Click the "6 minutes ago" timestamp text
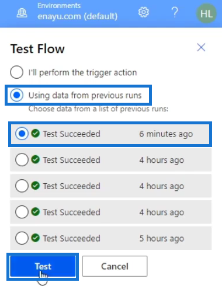 [x=166, y=134]
